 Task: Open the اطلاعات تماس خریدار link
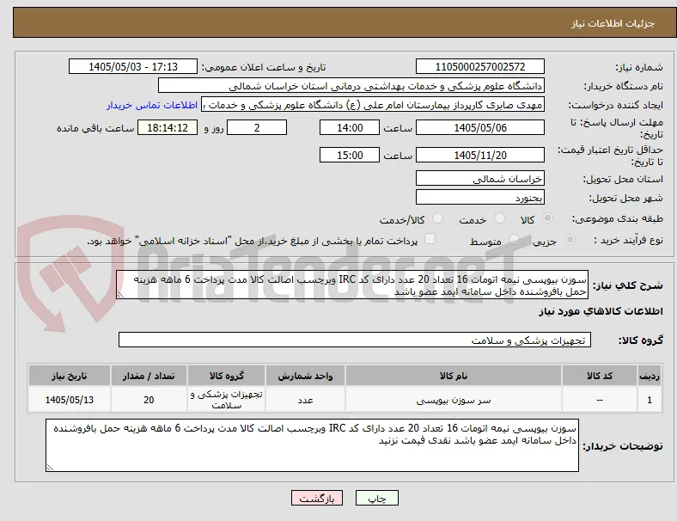[152, 105]
